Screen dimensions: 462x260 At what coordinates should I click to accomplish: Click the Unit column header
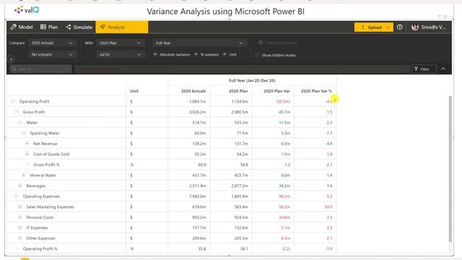coord(134,91)
